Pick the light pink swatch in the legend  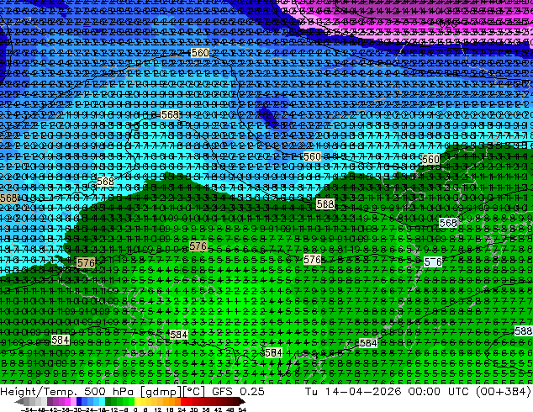(73, 402)
